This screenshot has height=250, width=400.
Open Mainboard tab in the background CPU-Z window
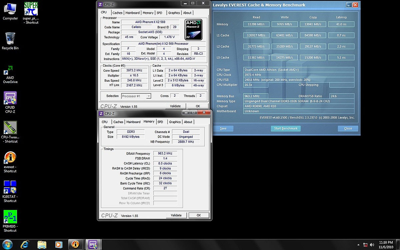[x=132, y=13]
